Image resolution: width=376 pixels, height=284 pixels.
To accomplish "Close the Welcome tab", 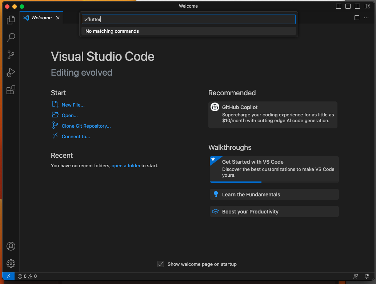I will [58, 18].
